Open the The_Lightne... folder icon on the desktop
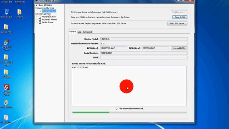 click(x=6, y=119)
